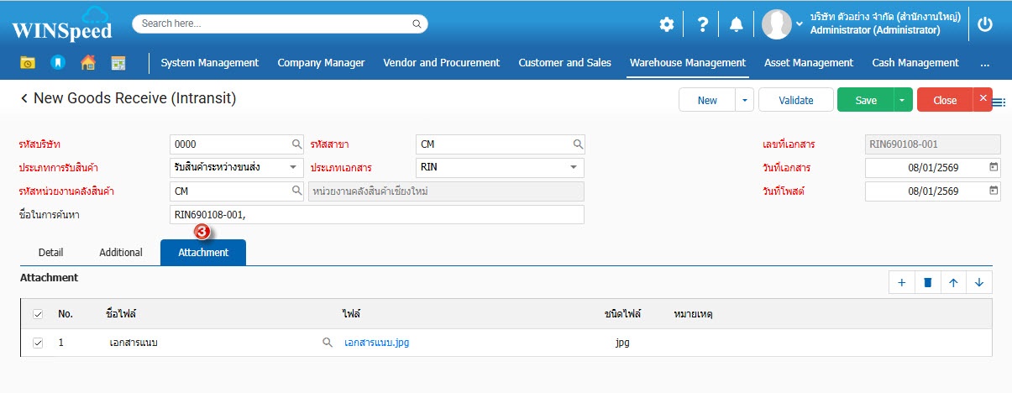Delete attachment using trash icon
The image size is (1012, 393).
(927, 282)
